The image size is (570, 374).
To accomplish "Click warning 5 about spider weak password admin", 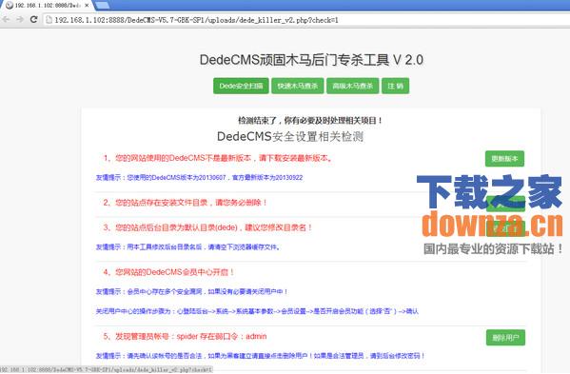I will pyautogui.click(x=185, y=337).
